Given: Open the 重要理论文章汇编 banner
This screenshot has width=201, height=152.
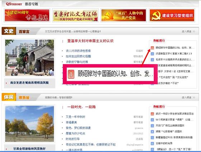Looking at the screenshot, I should pyautogui.click(x=75, y=15).
